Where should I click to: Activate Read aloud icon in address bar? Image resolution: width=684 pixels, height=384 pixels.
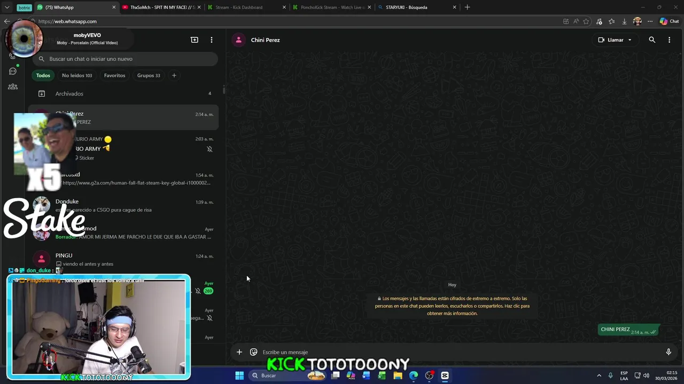click(576, 21)
